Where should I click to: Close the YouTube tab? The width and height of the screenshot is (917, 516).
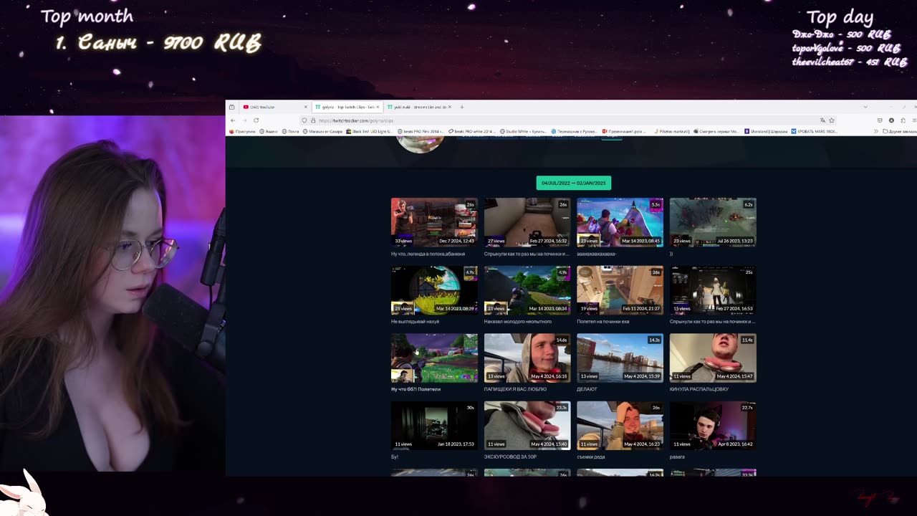[305, 107]
